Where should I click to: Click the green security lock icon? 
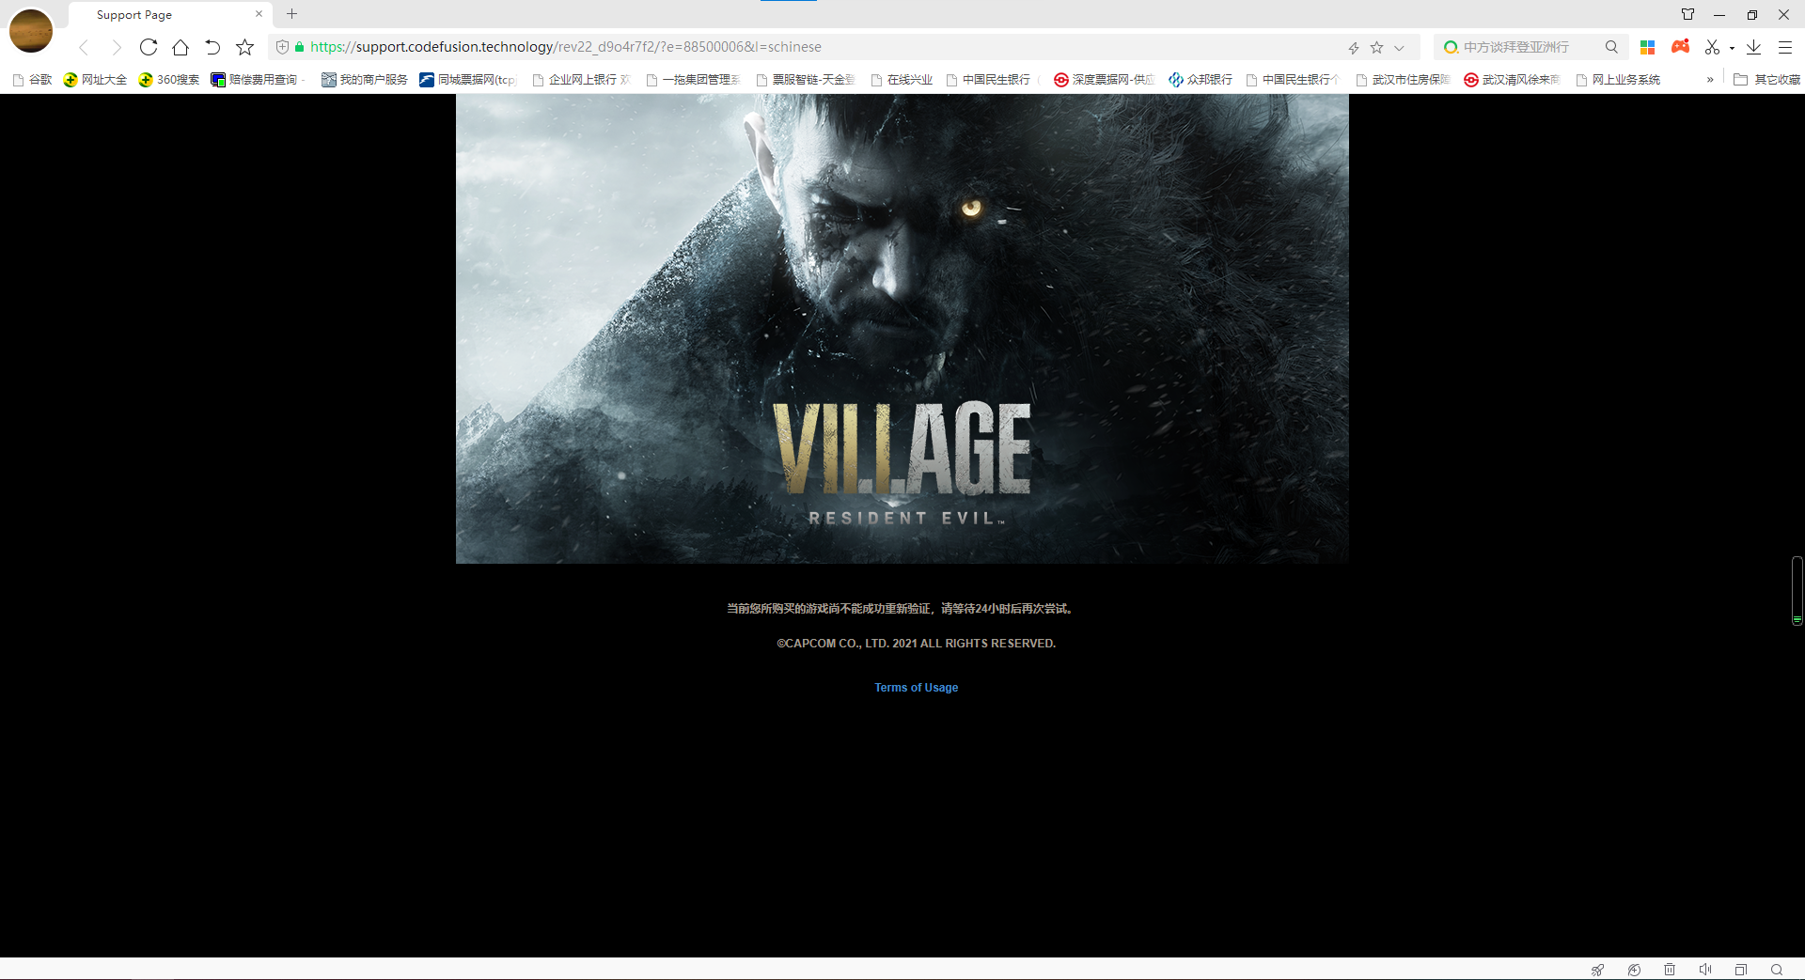point(300,47)
